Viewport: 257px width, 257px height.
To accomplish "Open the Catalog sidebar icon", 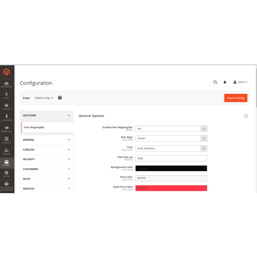I will click(6, 106).
